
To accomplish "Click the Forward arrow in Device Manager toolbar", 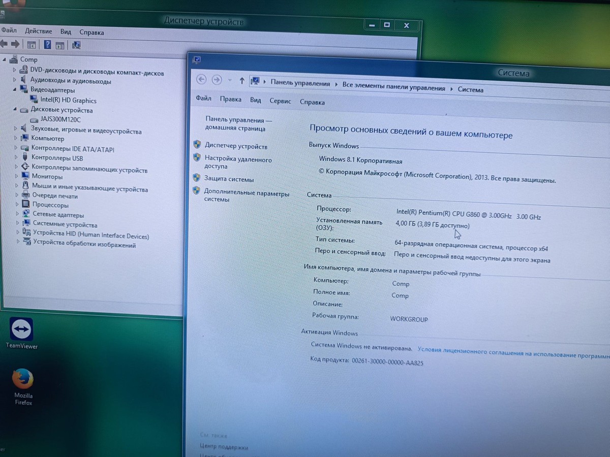I will (15, 44).
